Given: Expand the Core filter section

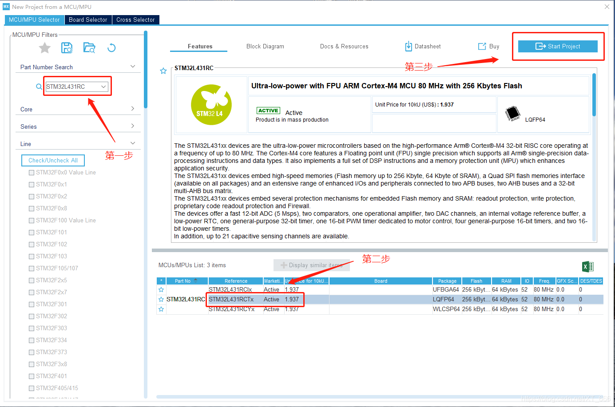Looking at the screenshot, I should tap(132, 109).
